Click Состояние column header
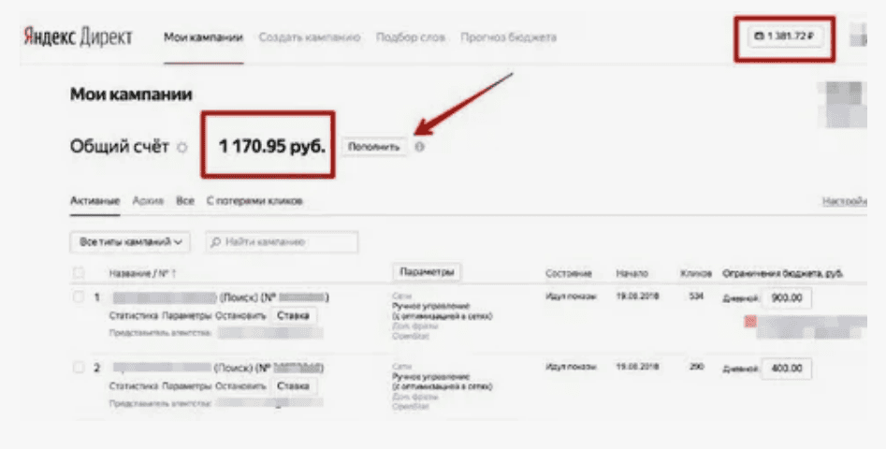The image size is (886, 449). 569,273
